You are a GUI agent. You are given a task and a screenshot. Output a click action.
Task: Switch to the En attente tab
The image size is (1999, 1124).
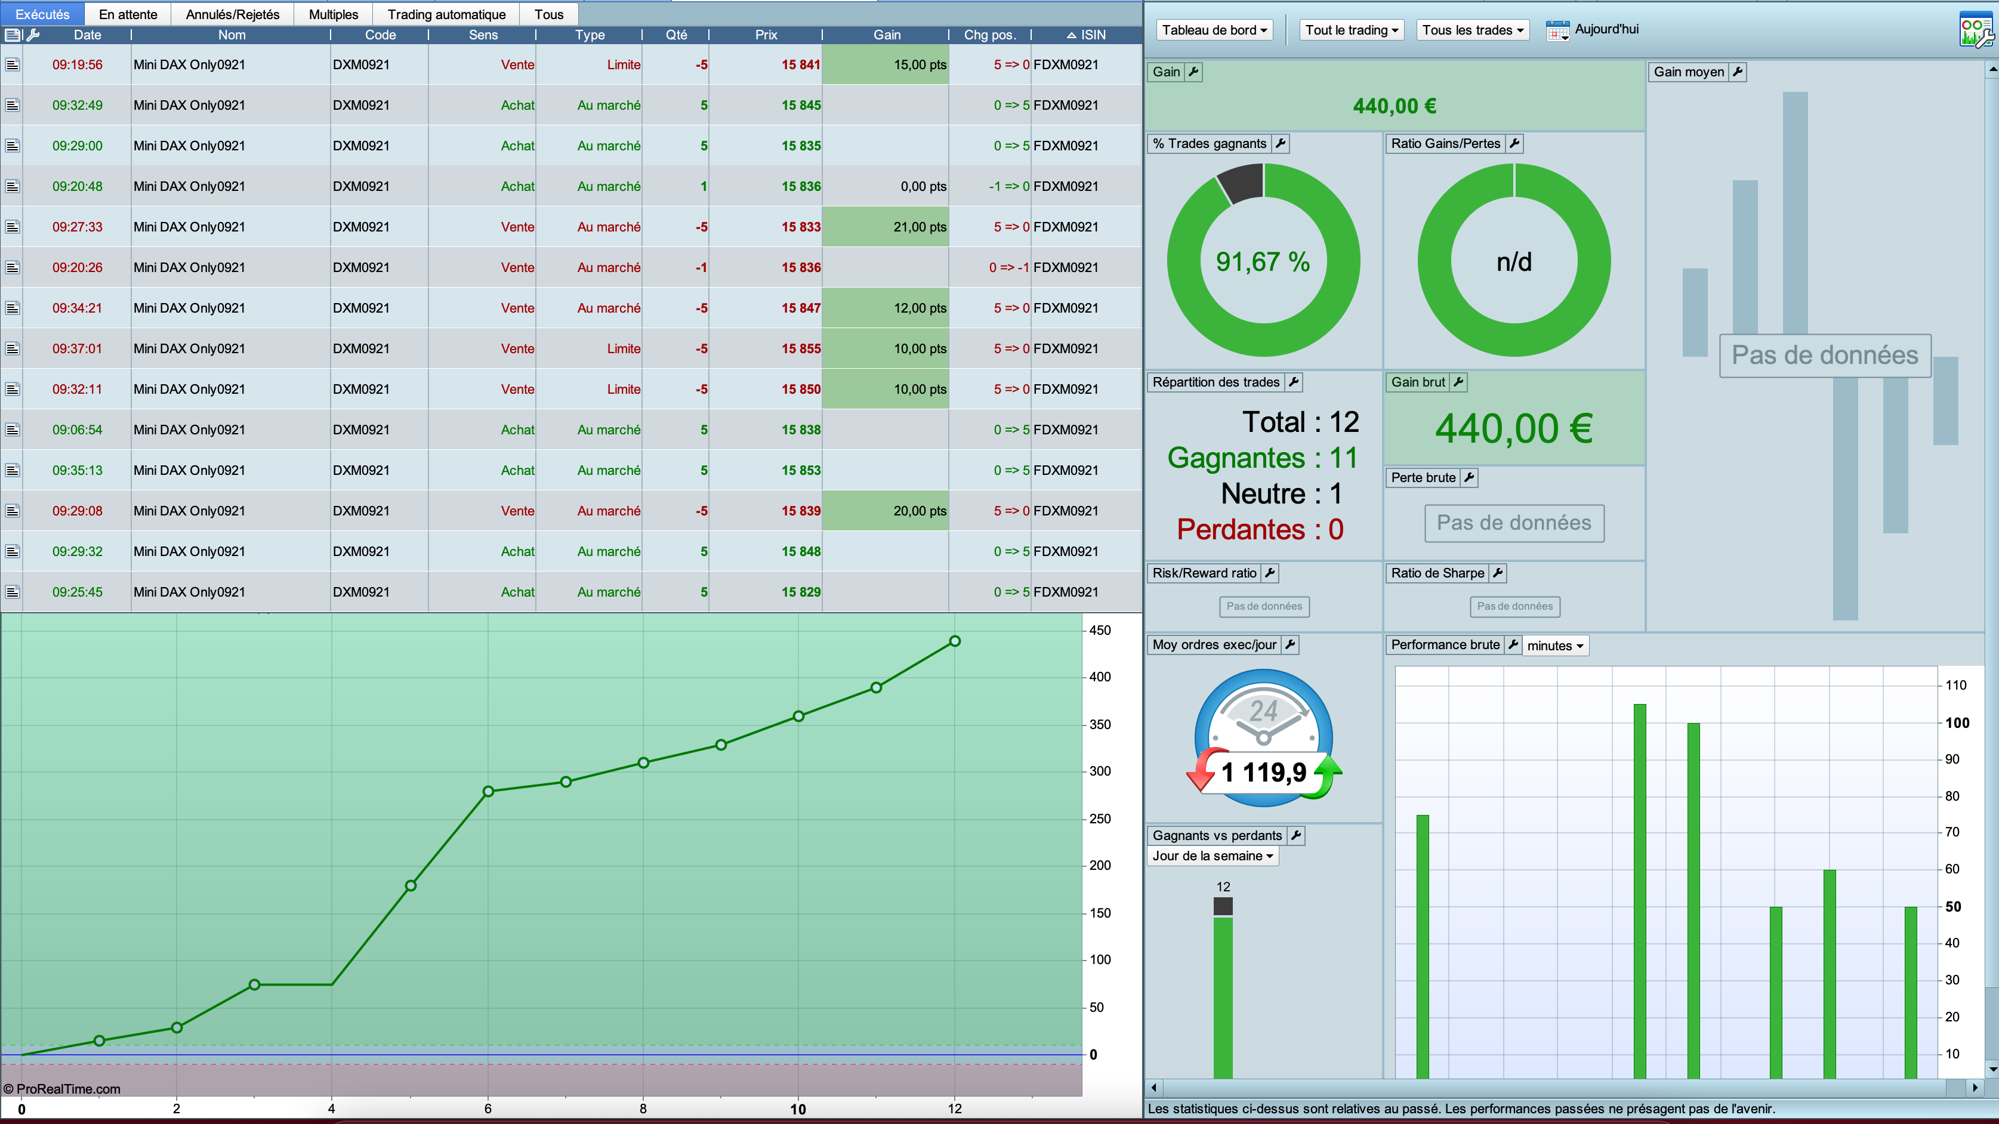click(128, 14)
